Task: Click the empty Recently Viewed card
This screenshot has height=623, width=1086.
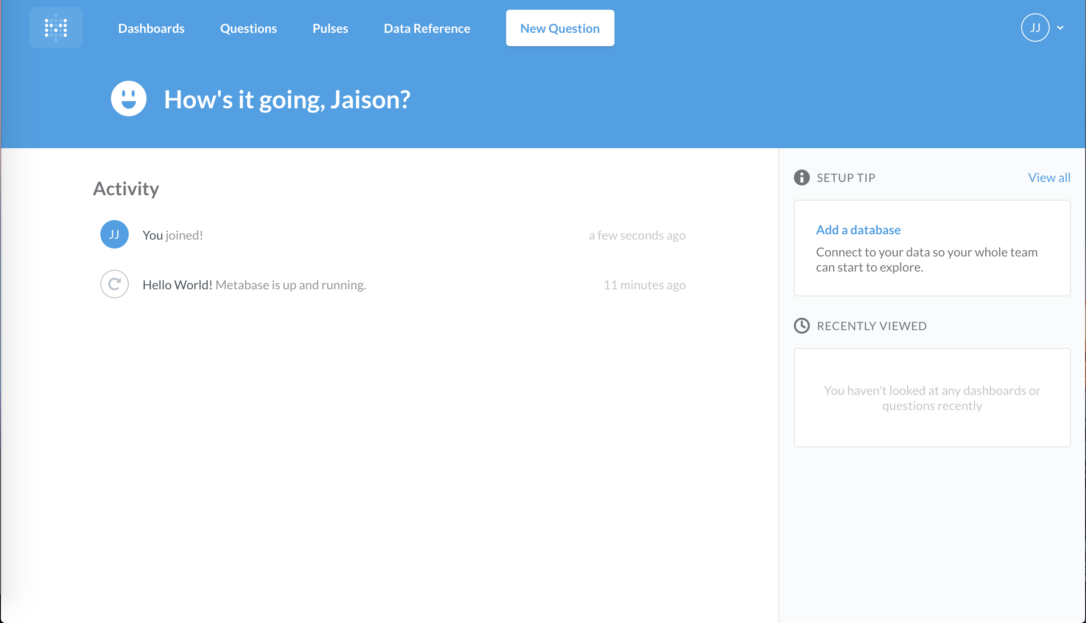Action: [x=932, y=398]
